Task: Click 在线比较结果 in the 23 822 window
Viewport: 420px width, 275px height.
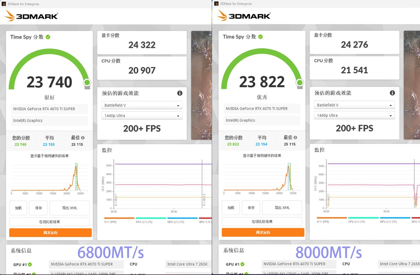Action: tap(262, 222)
